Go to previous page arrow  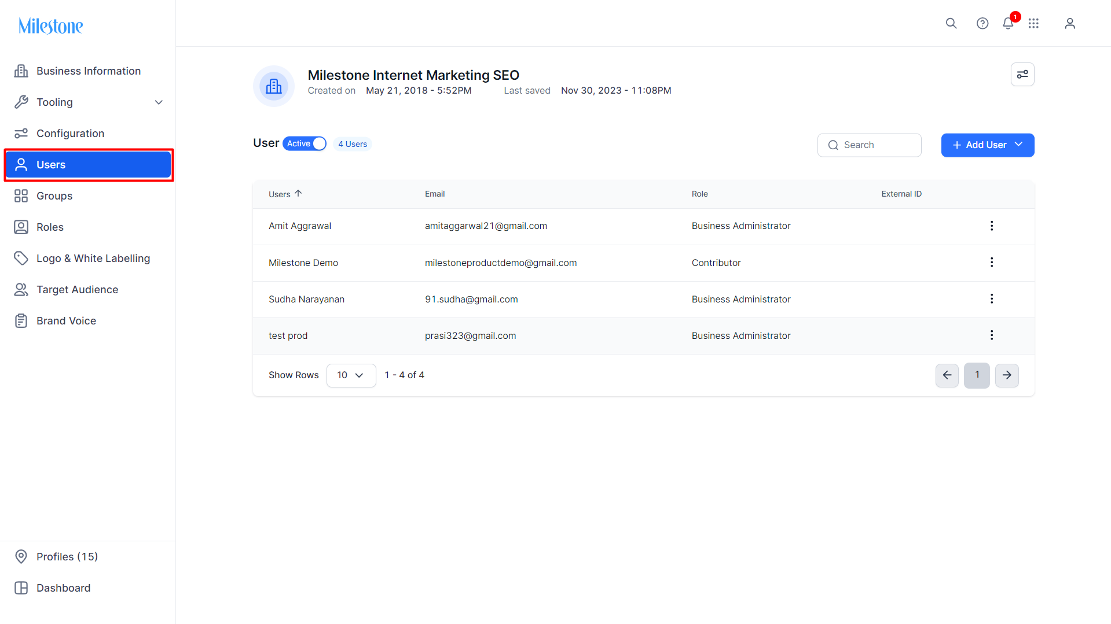point(947,375)
